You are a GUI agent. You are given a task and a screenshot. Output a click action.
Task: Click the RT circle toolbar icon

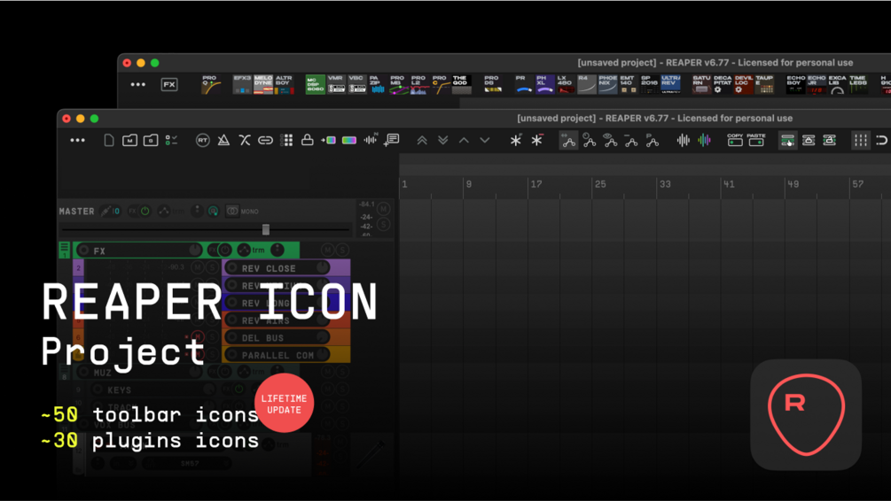[202, 140]
